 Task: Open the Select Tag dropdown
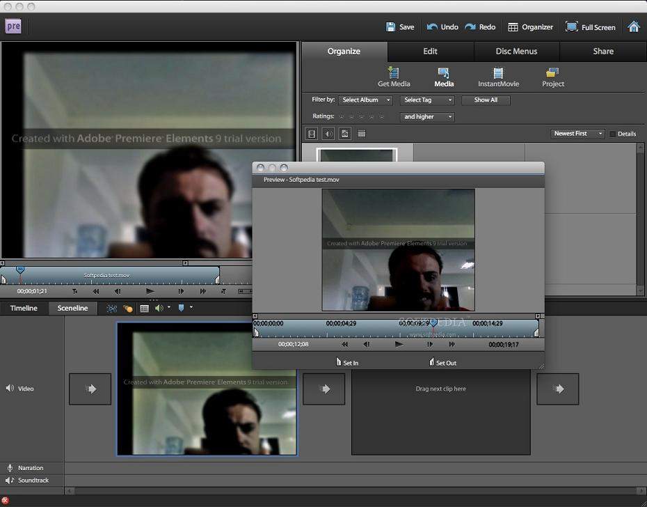(428, 100)
